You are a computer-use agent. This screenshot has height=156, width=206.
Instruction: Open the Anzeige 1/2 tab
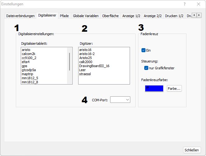click(131, 16)
